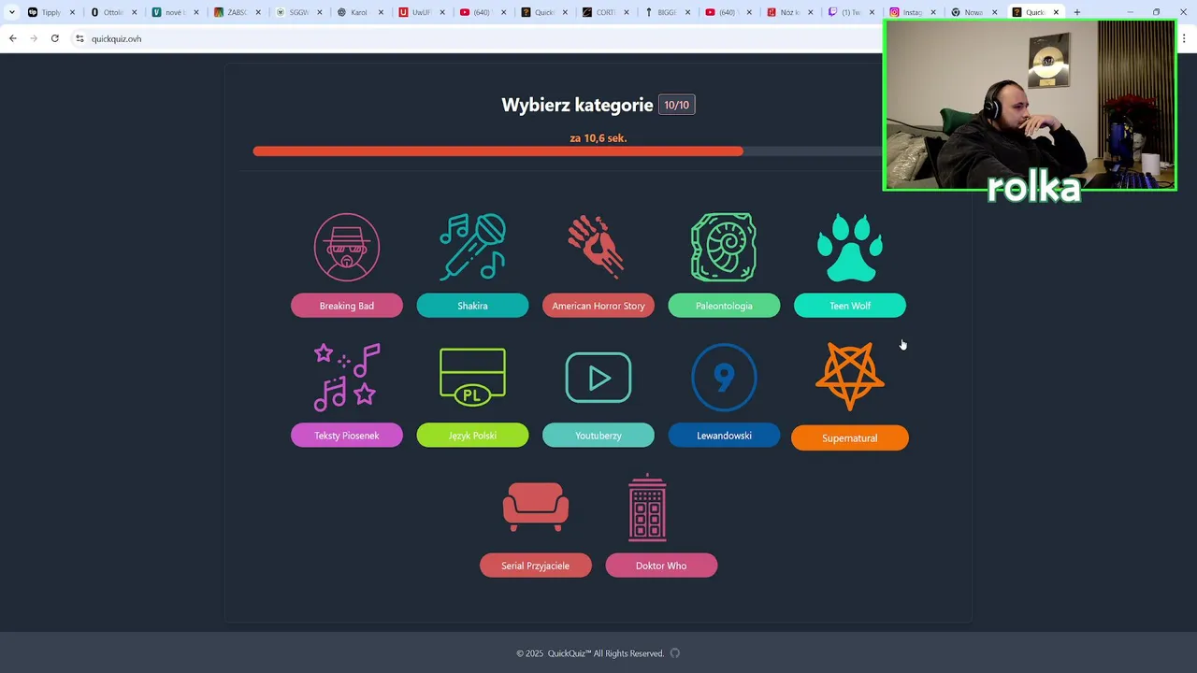This screenshot has width=1197, height=673.
Task: Click the Serial Przyjaciele couch icon
Action: click(535, 507)
